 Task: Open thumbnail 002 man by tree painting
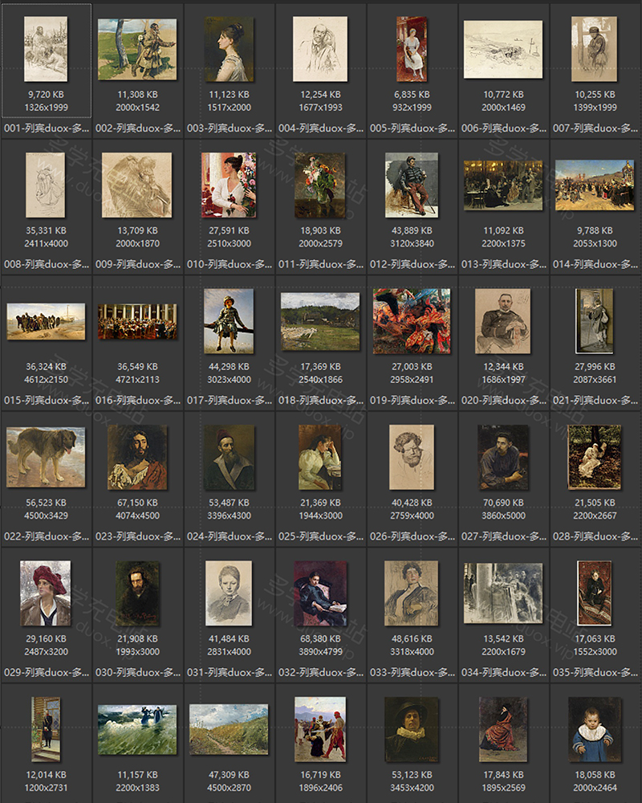tap(137, 49)
